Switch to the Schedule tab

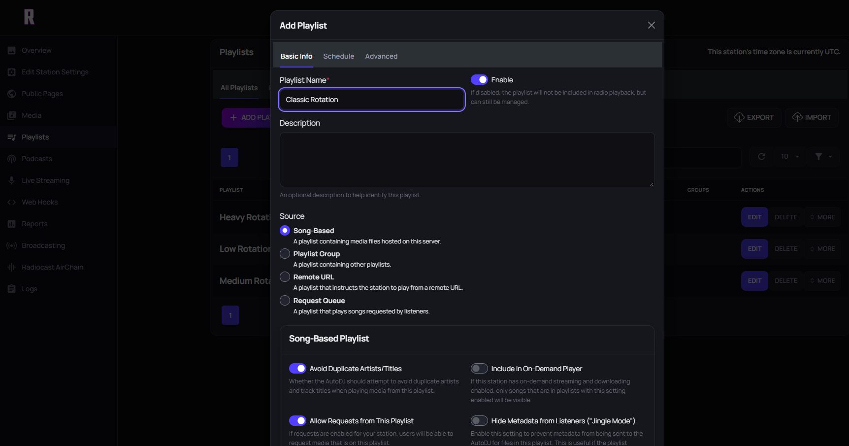tap(339, 56)
